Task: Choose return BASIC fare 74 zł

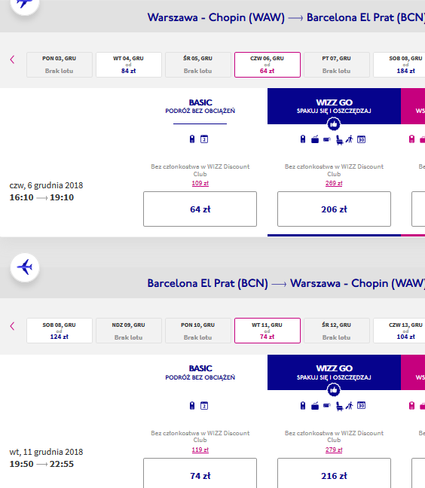Action: tap(200, 473)
